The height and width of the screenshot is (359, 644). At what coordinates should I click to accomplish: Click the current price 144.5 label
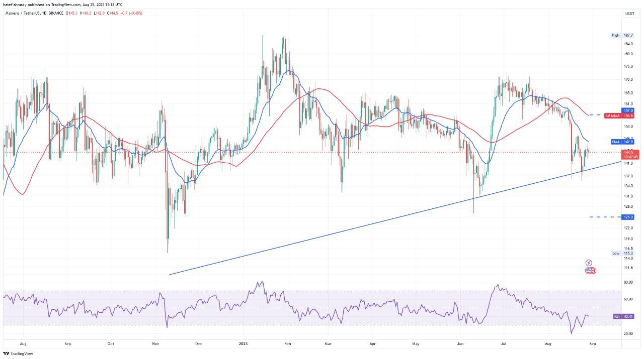click(x=631, y=154)
